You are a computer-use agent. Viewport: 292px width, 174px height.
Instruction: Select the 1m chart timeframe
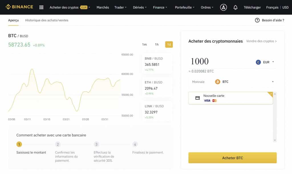(x=145, y=44)
